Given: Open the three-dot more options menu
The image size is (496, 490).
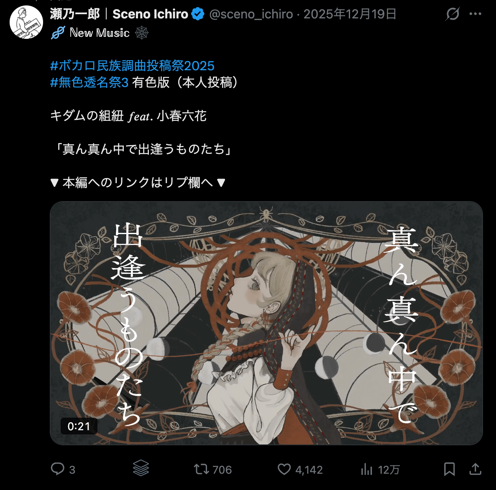Looking at the screenshot, I should point(476,14).
